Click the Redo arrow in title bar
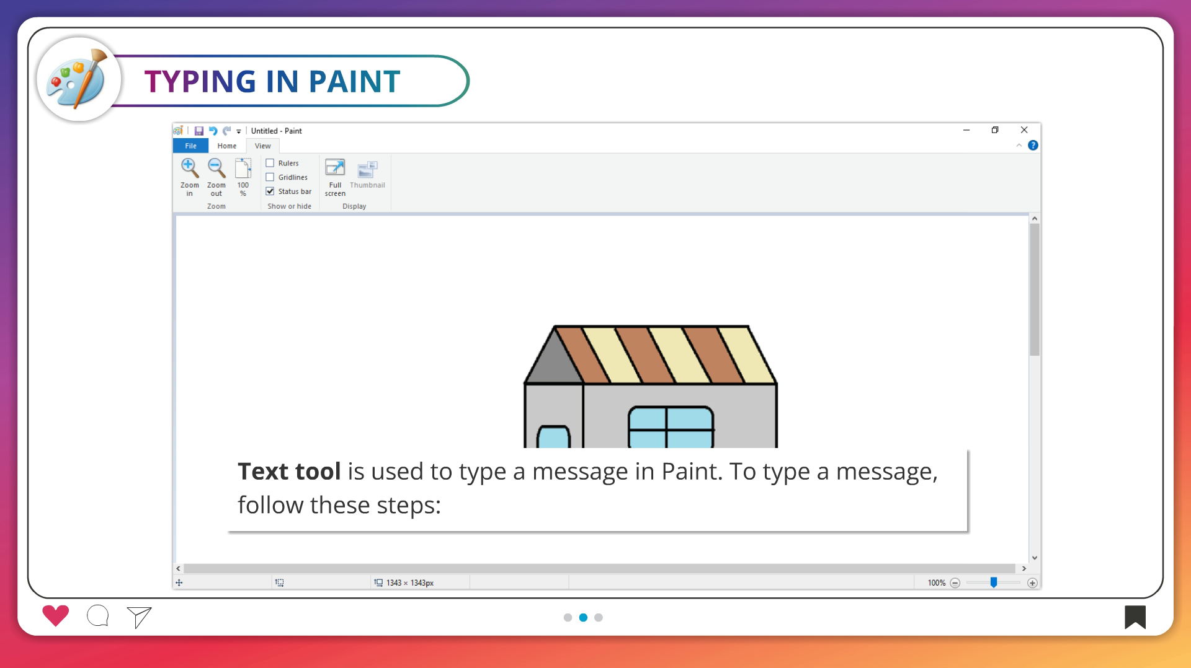The image size is (1191, 668). pos(226,131)
